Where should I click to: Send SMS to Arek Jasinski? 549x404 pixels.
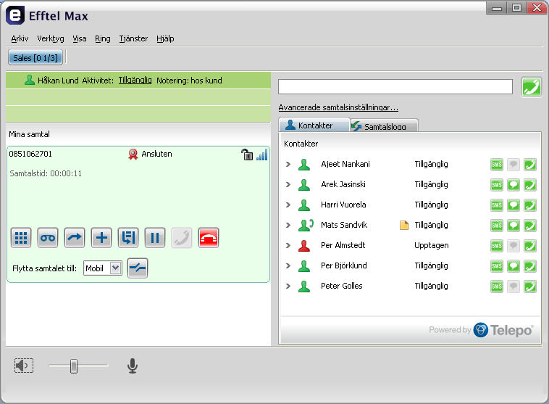click(496, 185)
